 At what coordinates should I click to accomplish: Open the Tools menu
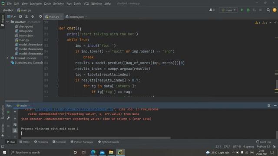[x=77, y=3]
